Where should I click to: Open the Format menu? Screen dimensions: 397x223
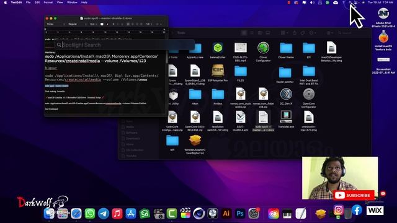[48, 2]
